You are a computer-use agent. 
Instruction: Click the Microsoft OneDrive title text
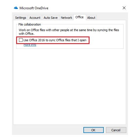[x=34, y=8]
